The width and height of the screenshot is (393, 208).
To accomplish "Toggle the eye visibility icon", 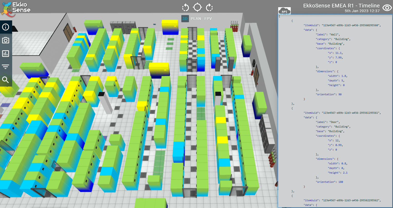I will (387, 8).
